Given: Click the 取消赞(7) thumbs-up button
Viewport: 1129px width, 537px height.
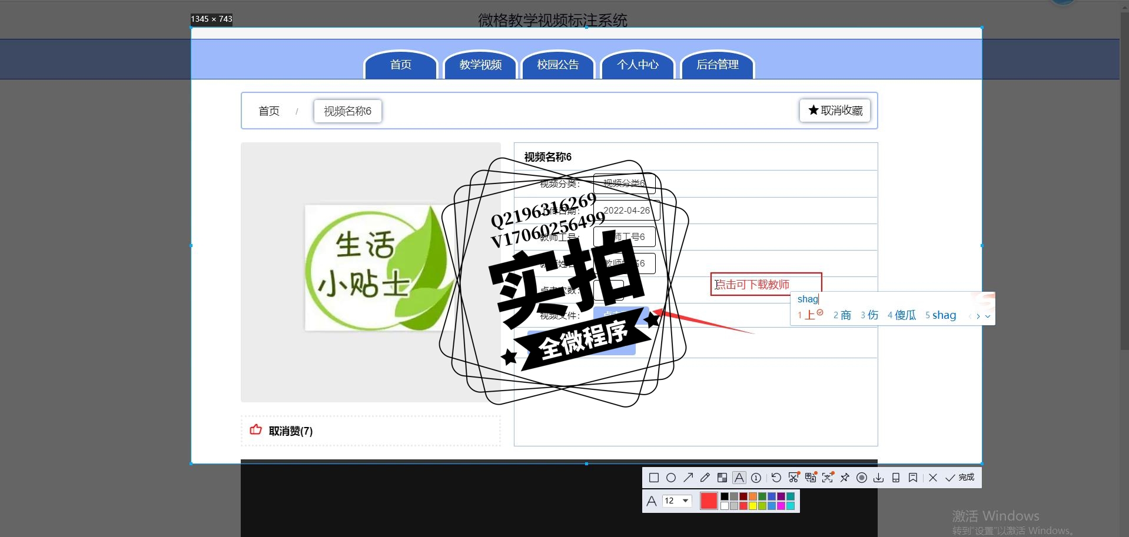Looking at the screenshot, I should 371,431.
